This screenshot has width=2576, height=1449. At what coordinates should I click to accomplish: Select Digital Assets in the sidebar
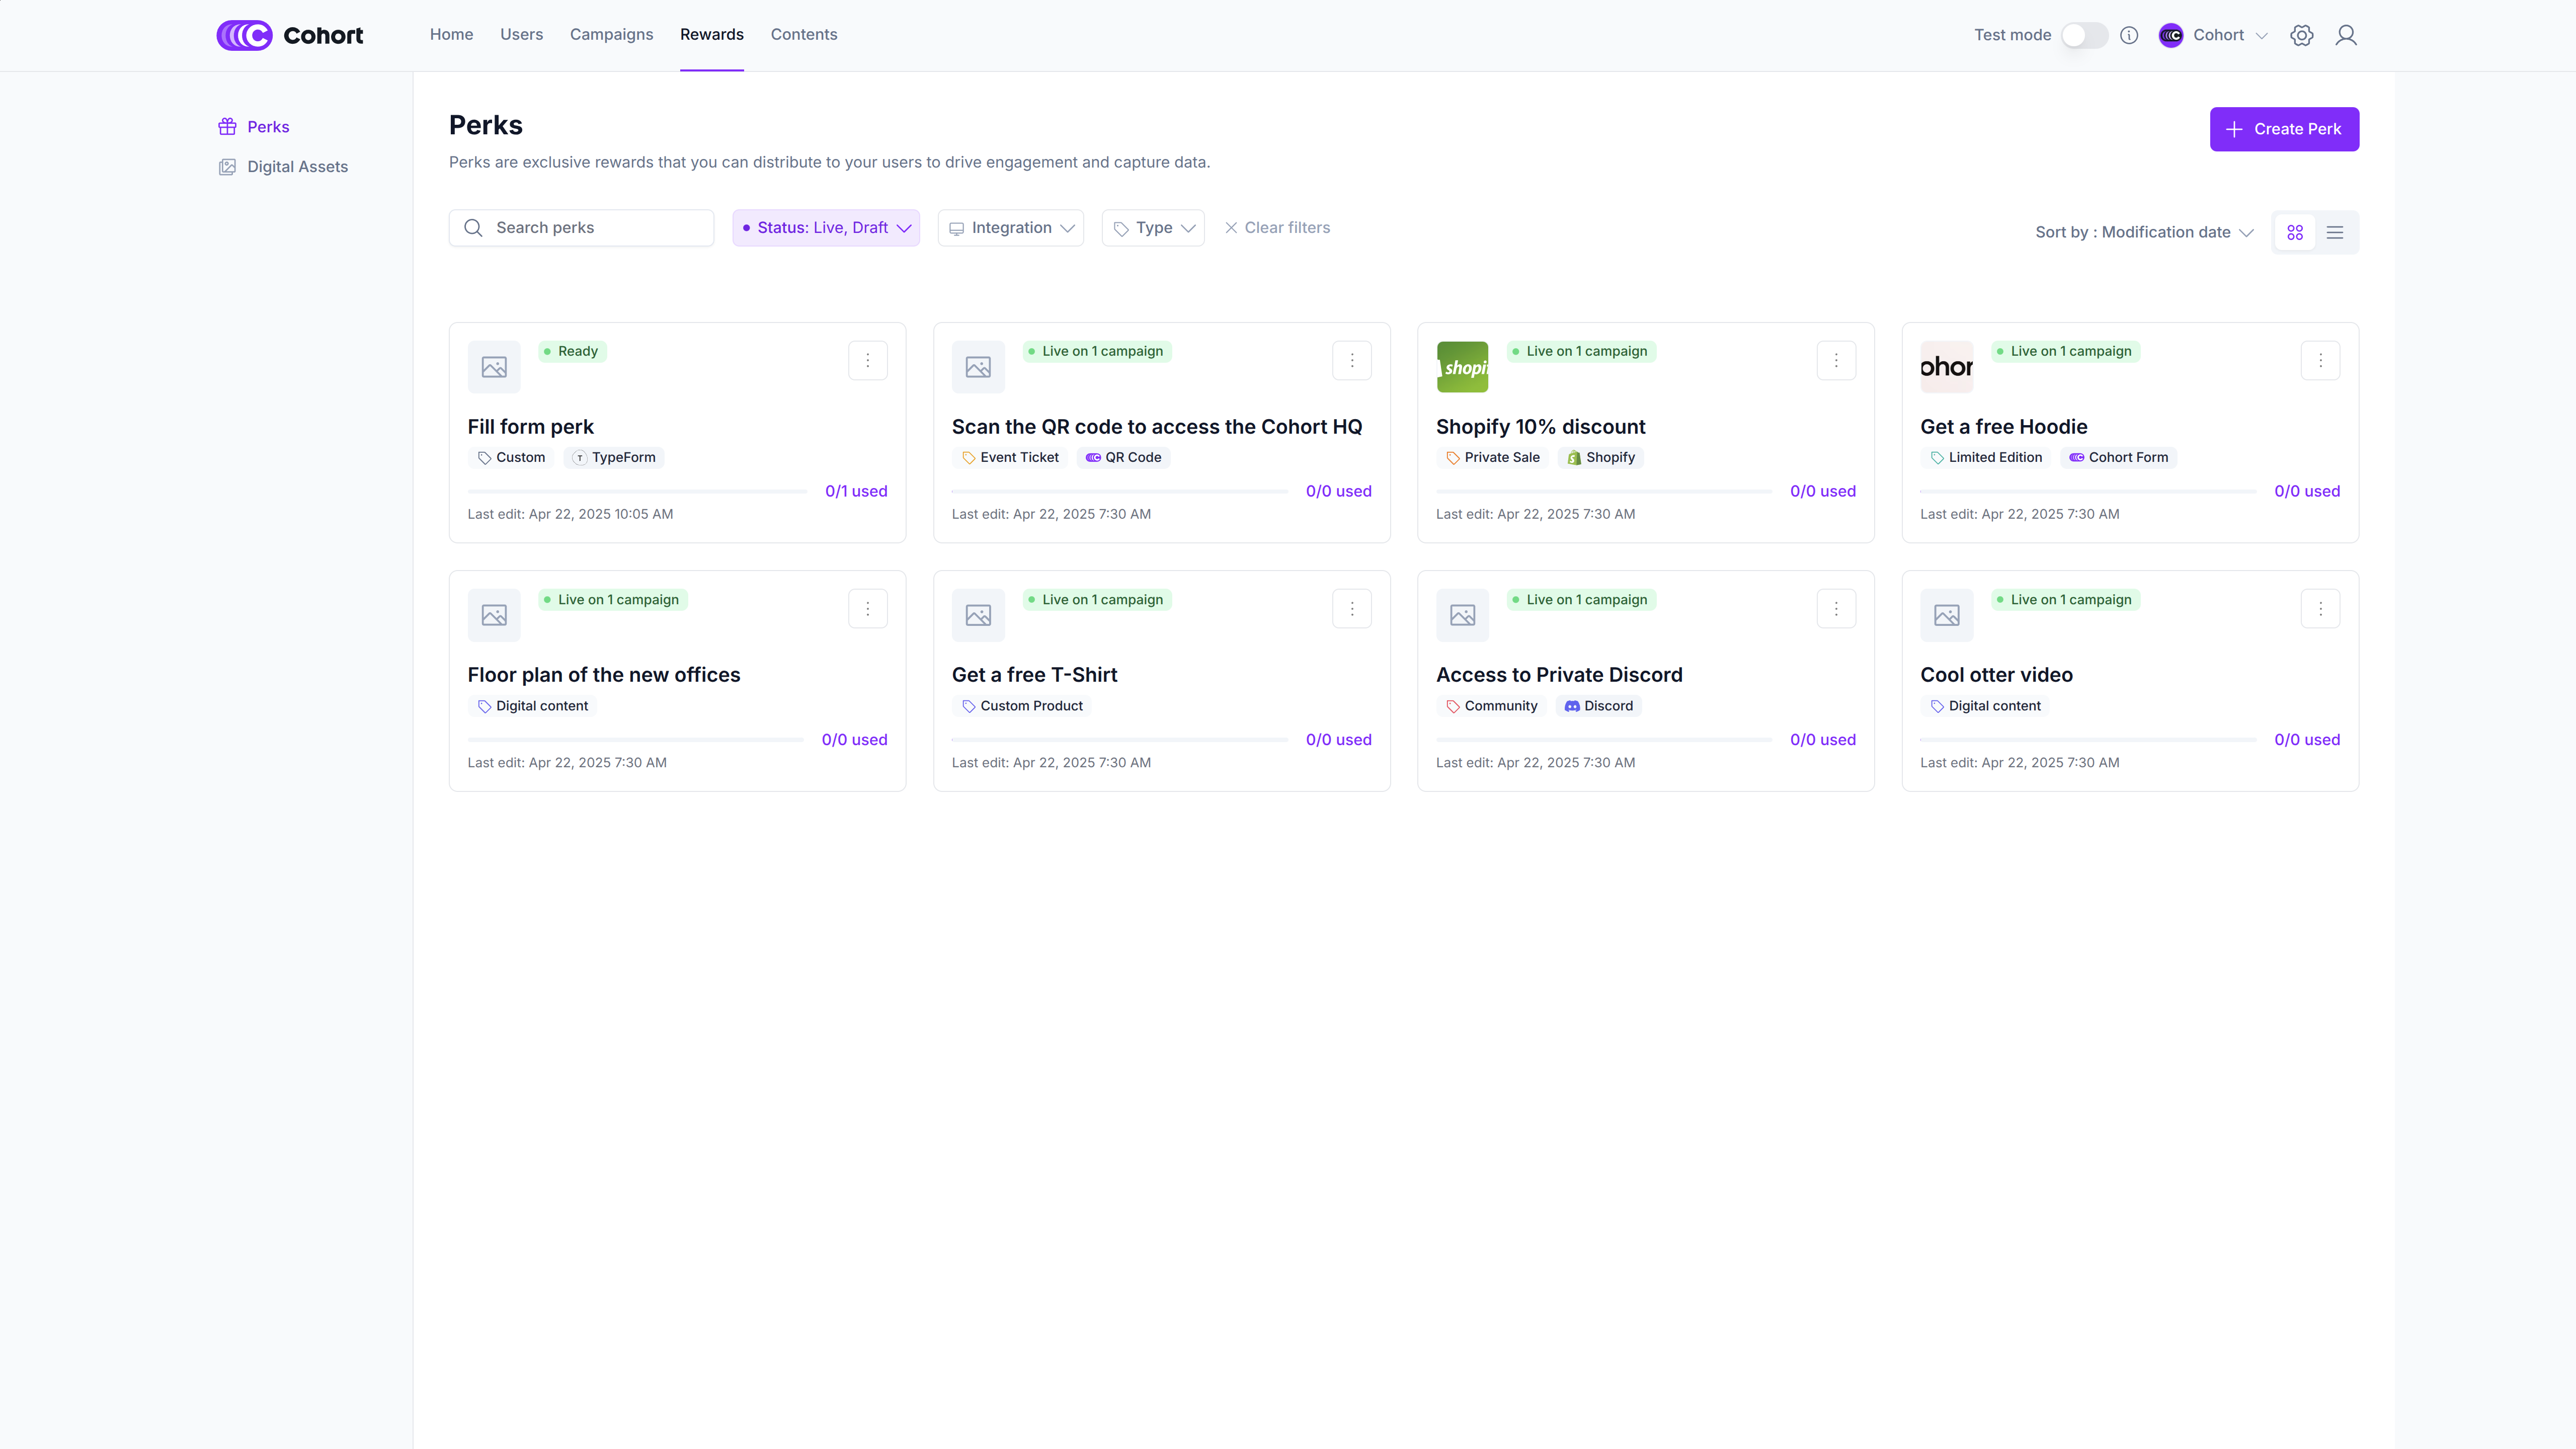point(297,167)
